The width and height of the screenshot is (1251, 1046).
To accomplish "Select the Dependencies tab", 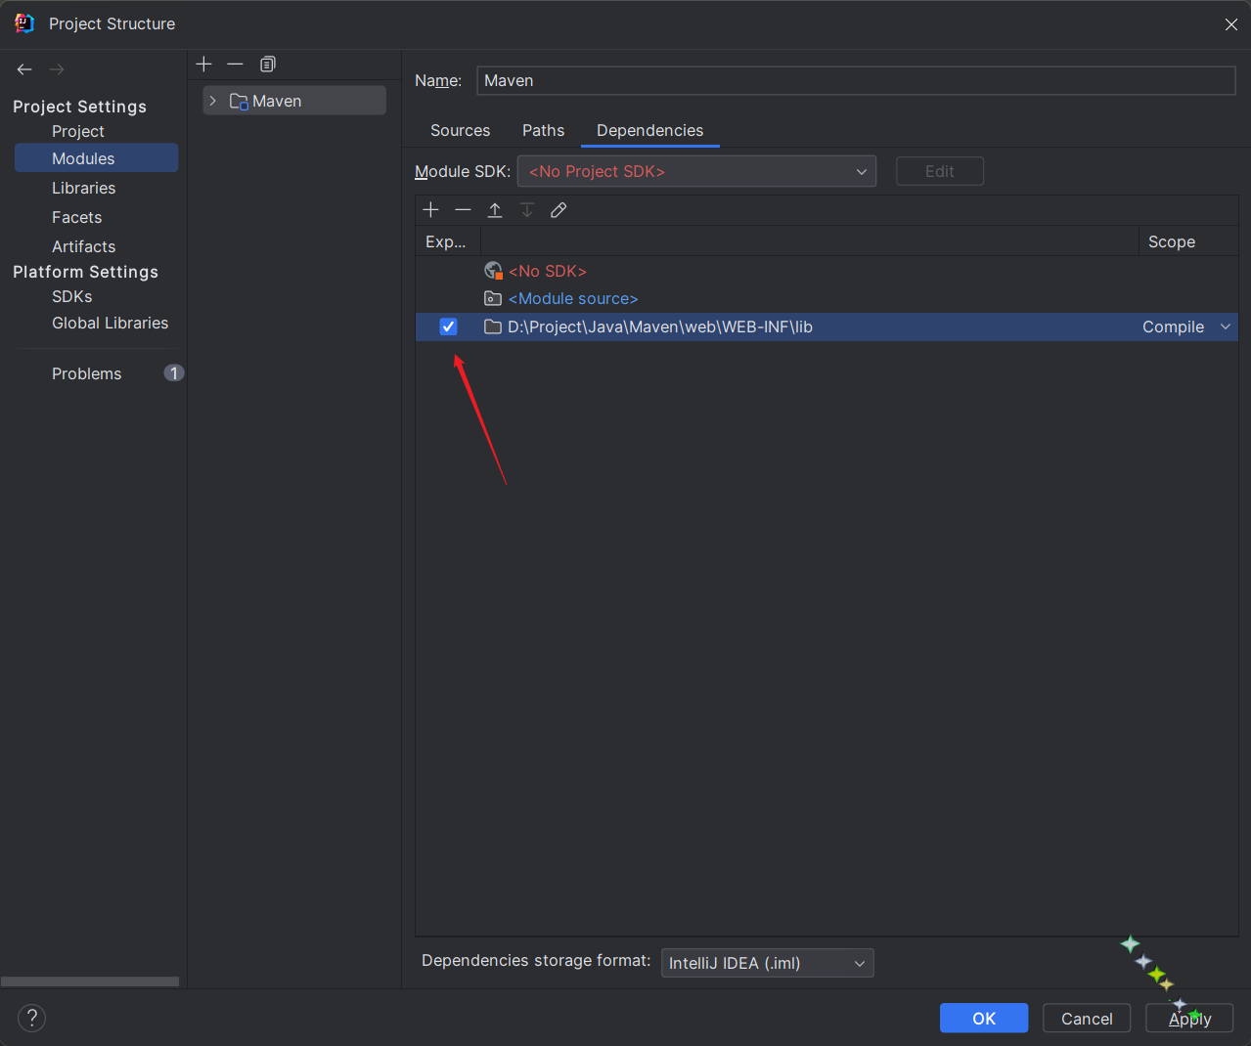I will (x=649, y=131).
